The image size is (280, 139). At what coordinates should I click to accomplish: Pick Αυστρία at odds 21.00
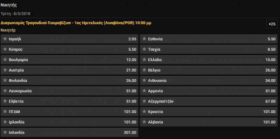pyautogui.click(x=69, y=70)
